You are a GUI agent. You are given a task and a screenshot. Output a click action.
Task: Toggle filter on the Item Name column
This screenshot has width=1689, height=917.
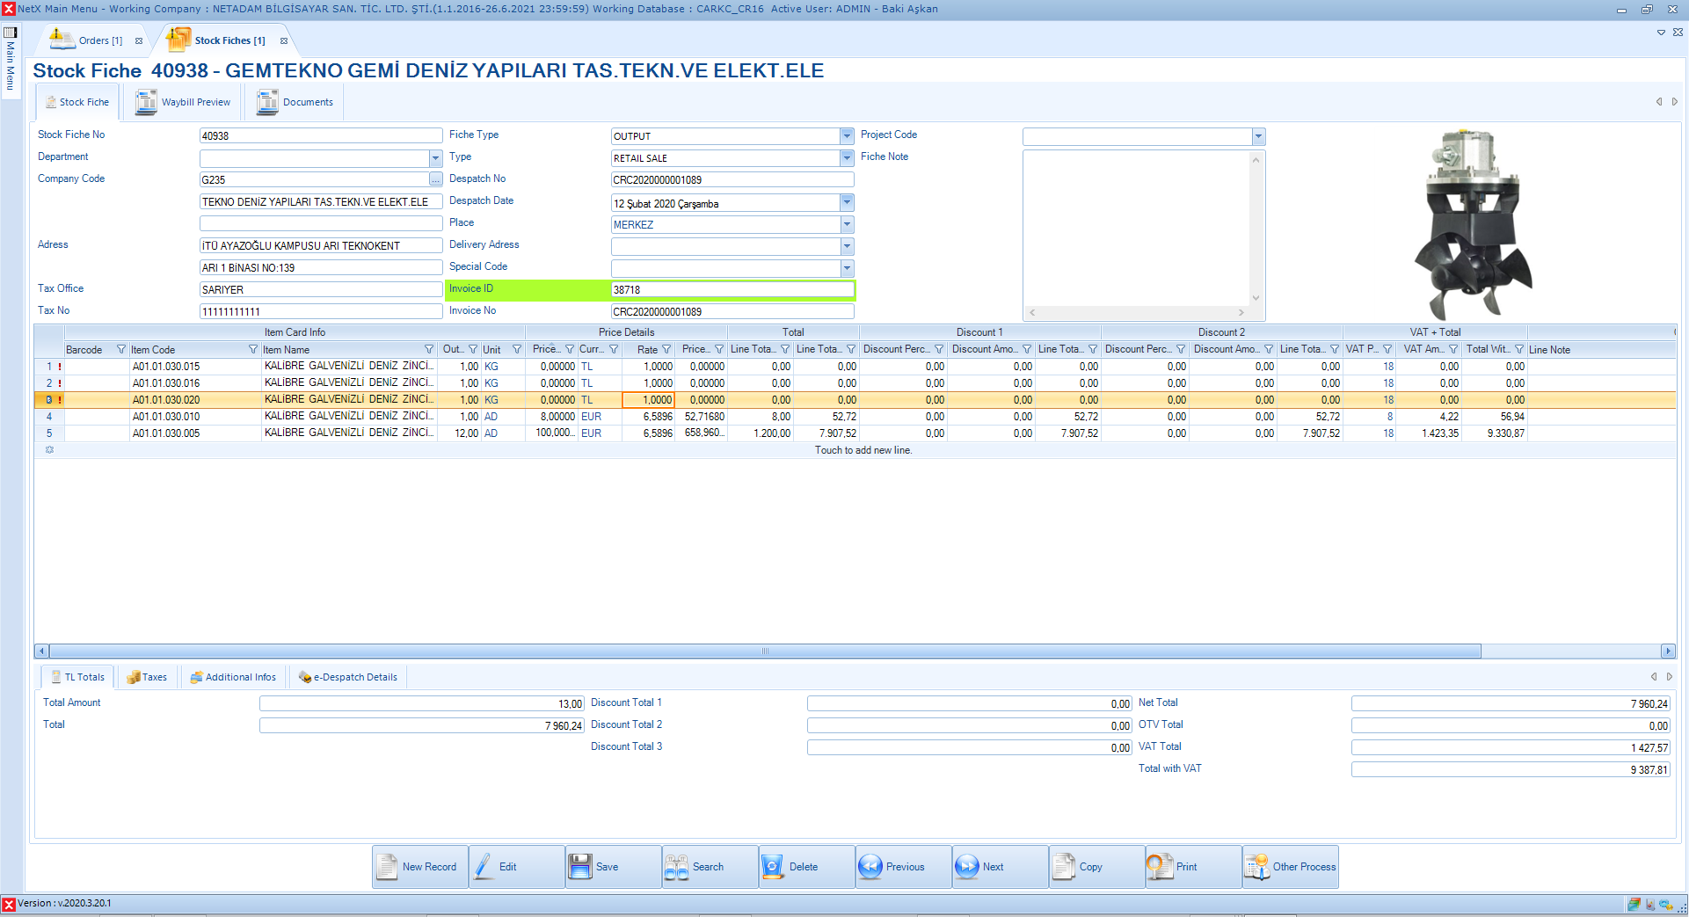coord(429,350)
